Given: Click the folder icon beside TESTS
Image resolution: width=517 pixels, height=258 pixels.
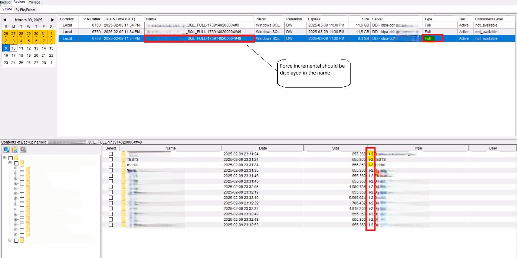Looking at the screenshot, I should [123, 159].
